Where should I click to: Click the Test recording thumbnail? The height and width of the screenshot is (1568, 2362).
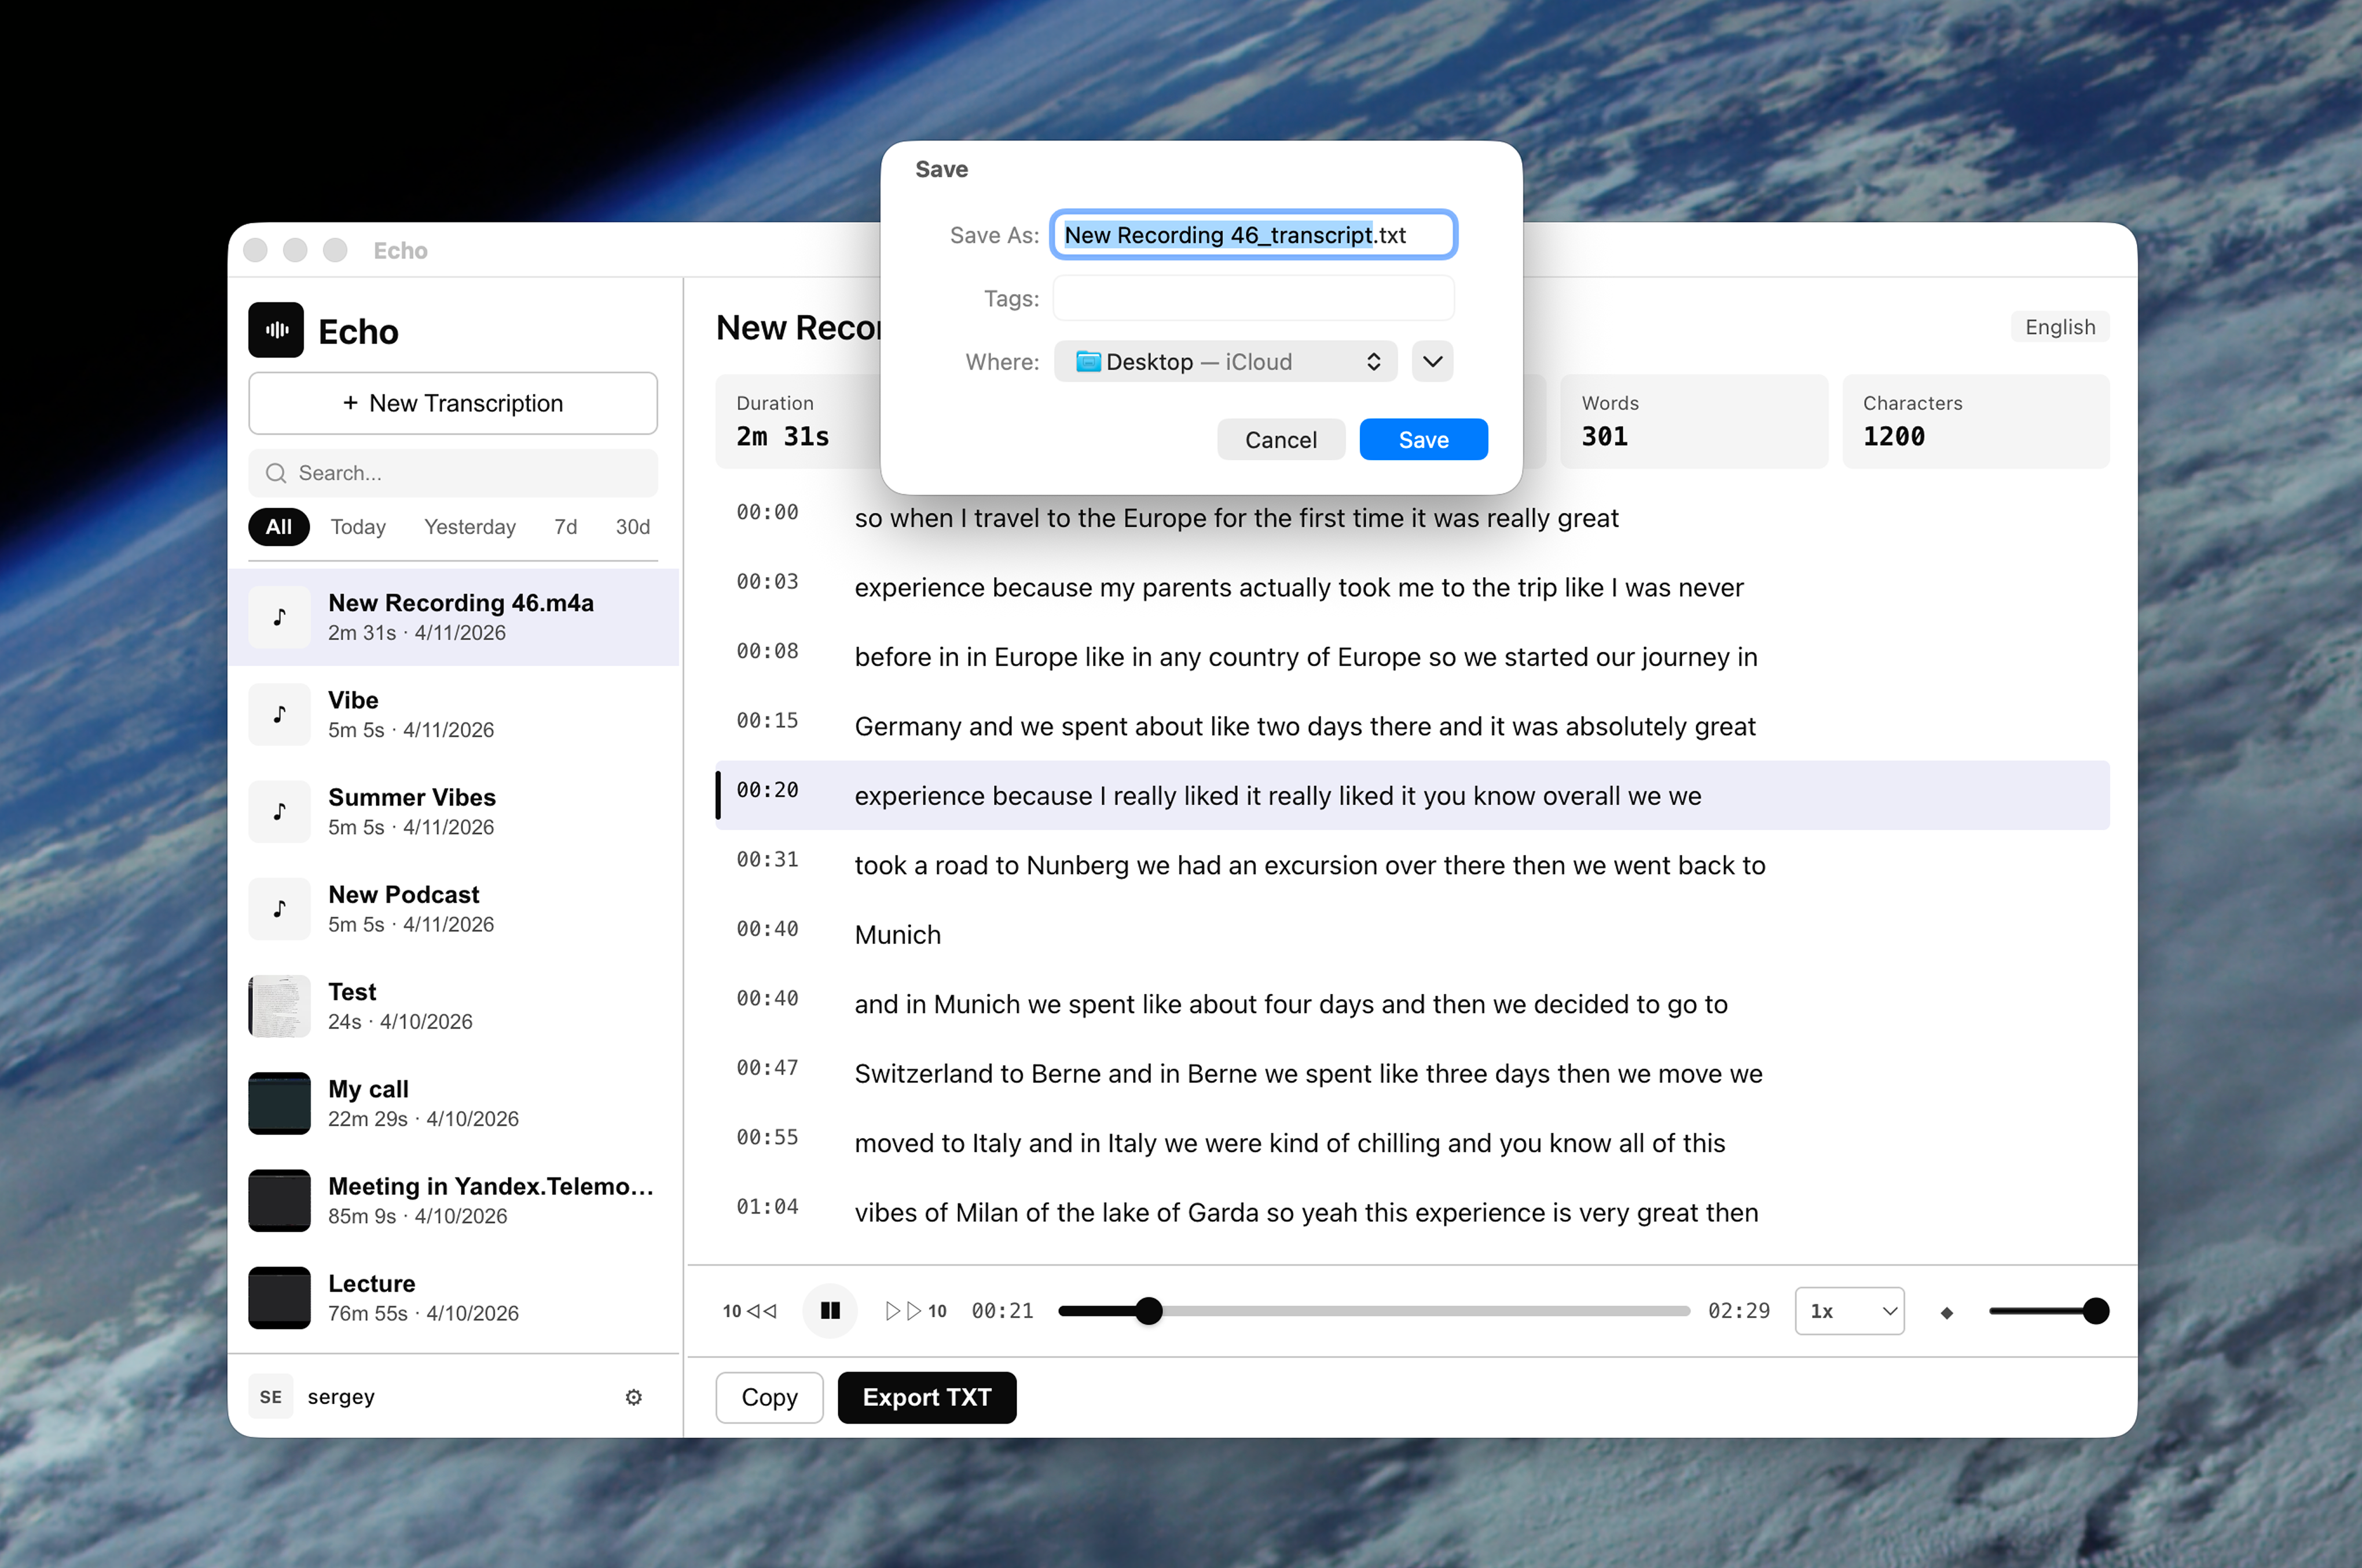coord(279,1006)
